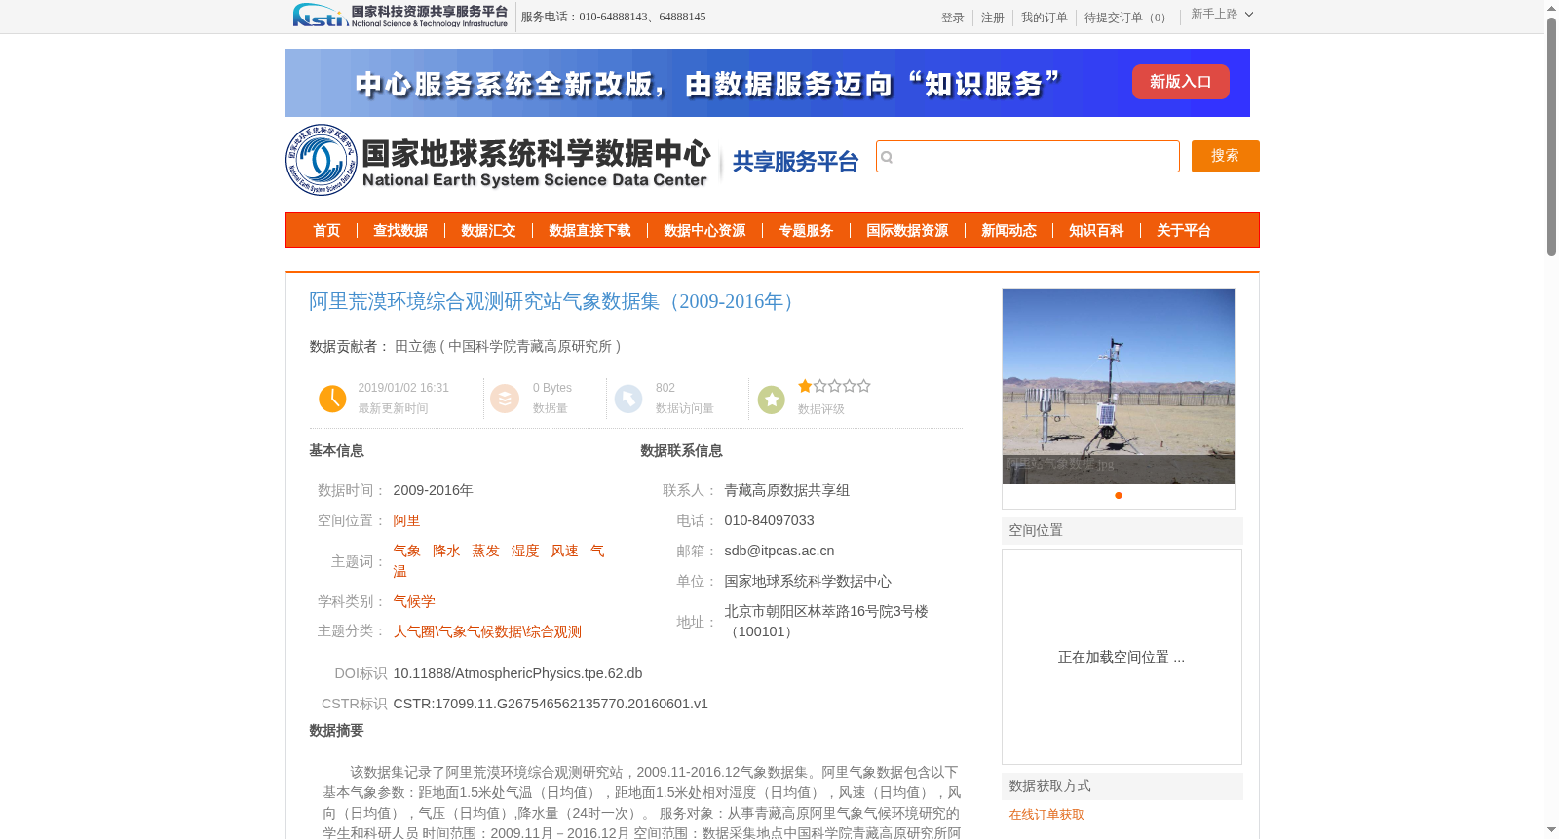
Task: Open the 查找数据 menu item
Action: [400, 231]
